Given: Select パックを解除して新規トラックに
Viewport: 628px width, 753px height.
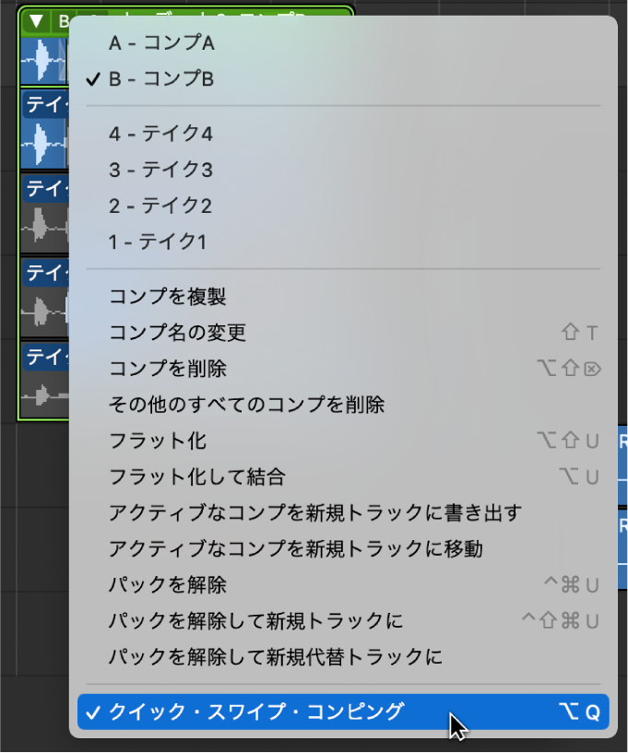Looking at the screenshot, I should 343,621.
